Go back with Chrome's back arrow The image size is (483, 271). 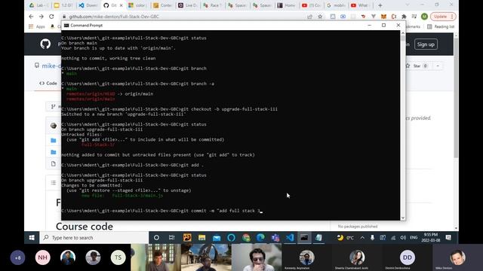[31, 17]
